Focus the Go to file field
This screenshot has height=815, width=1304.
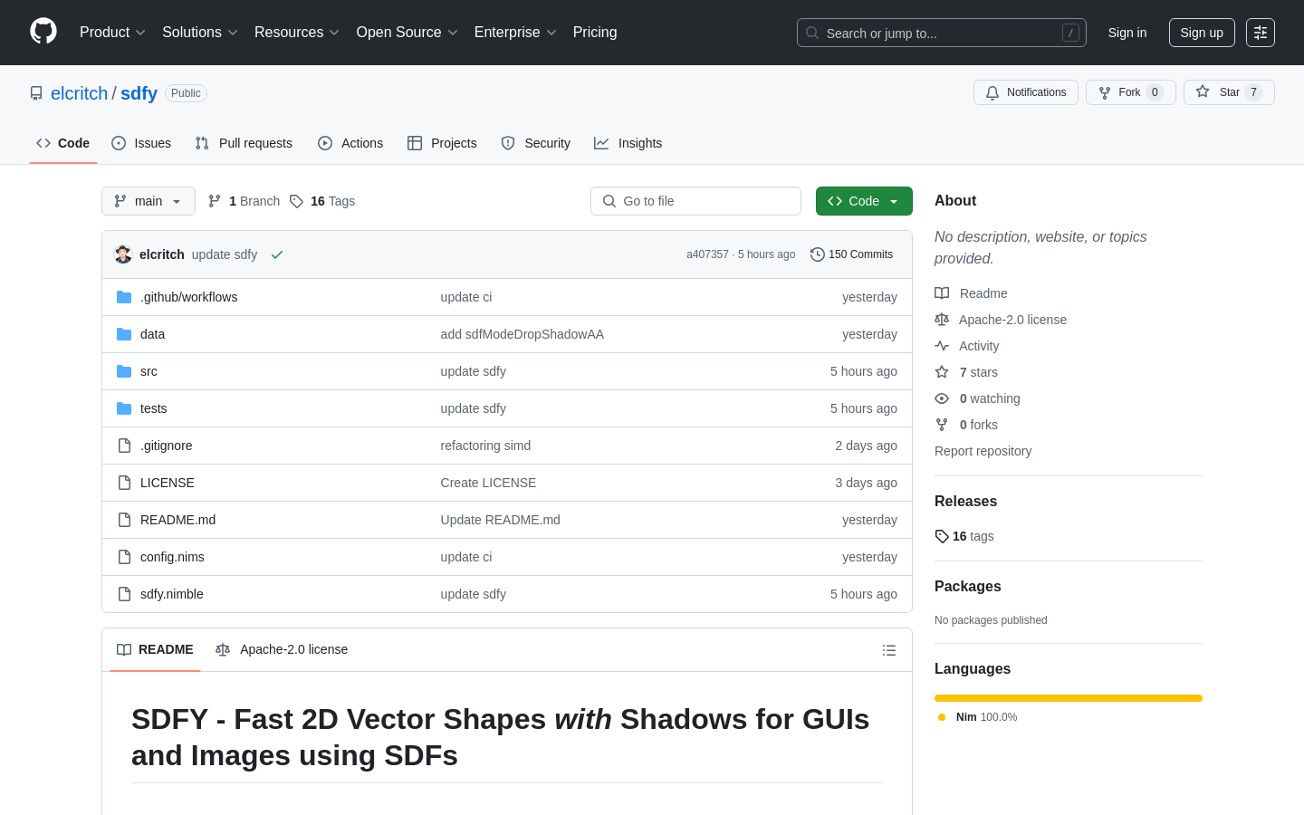tap(695, 201)
